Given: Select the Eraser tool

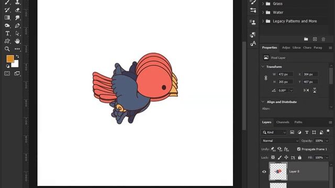Looking at the screenshot, I should (17, 10).
